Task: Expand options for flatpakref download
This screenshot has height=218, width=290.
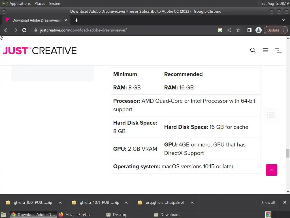Action: (192, 203)
